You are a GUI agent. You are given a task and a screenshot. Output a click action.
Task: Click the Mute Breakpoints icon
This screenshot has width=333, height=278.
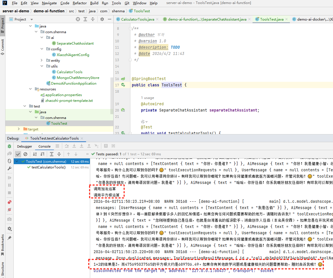[x=9, y=210]
